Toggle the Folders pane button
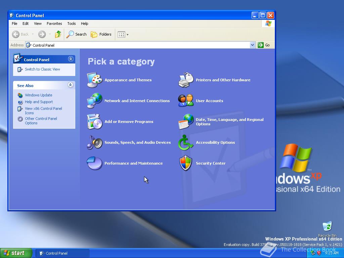The height and width of the screenshot is (258, 344). [101, 34]
